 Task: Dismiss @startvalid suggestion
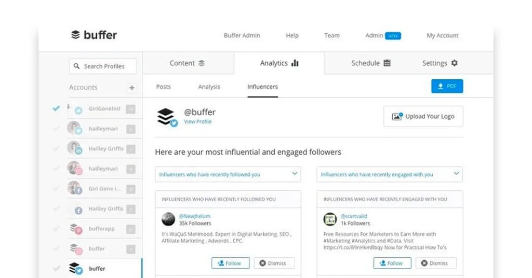click(x=436, y=263)
